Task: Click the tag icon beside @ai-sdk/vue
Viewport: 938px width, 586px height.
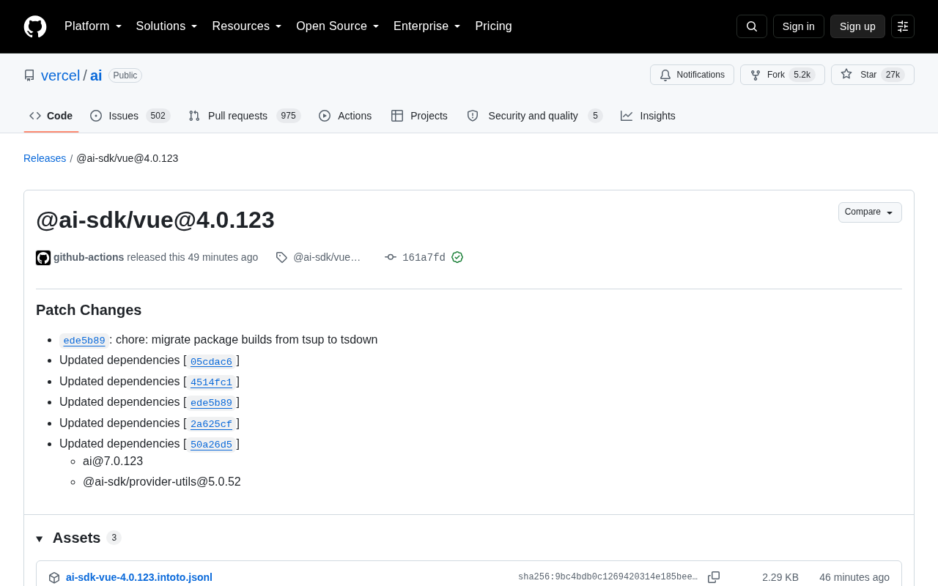Action: (x=281, y=257)
